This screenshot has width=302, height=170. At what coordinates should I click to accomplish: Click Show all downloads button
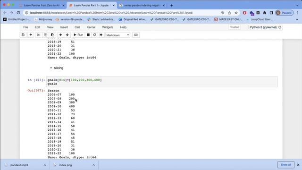[286, 165]
